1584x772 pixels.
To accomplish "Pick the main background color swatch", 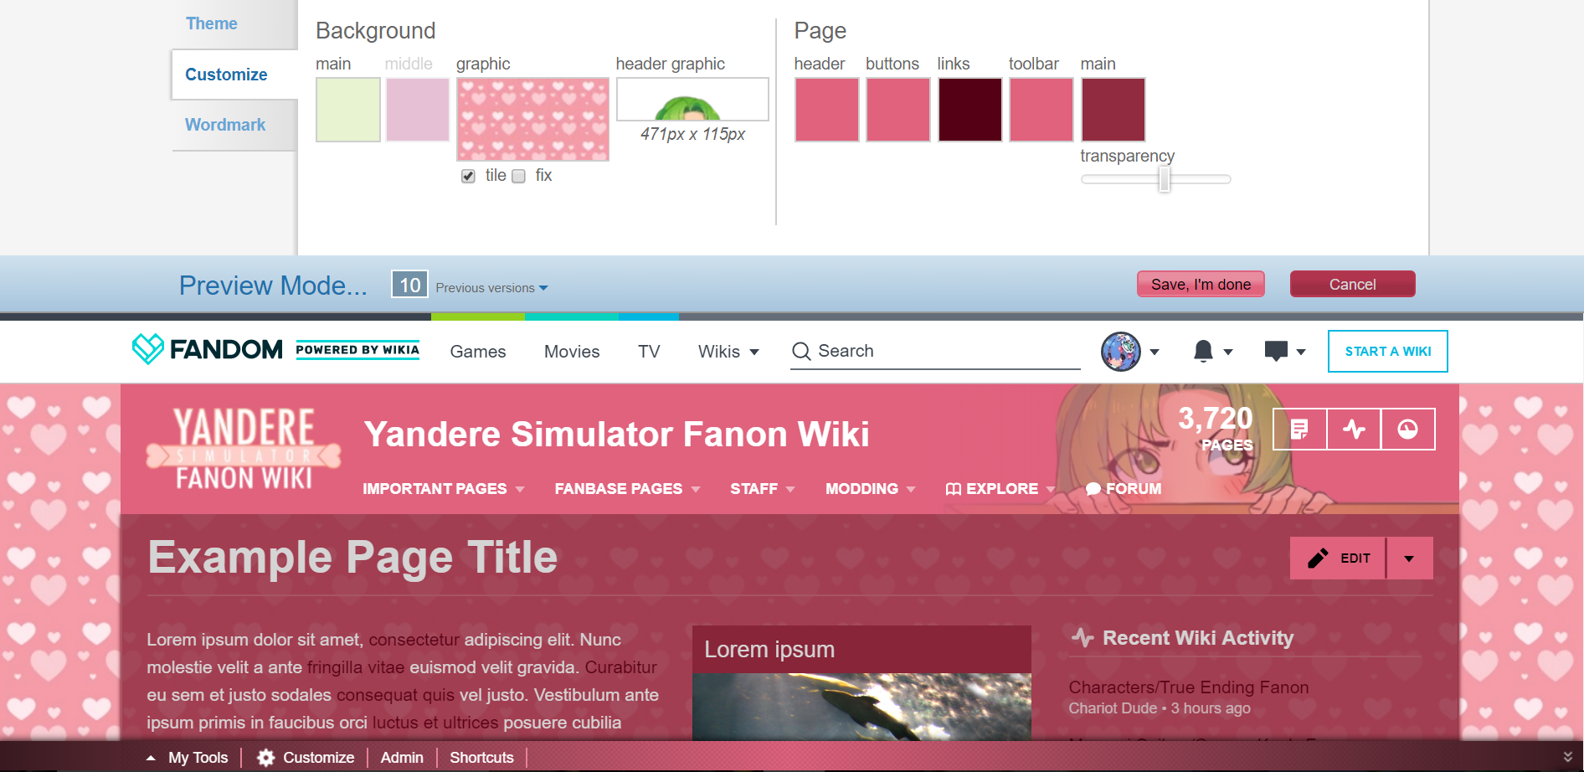I will click(x=348, y=110).
